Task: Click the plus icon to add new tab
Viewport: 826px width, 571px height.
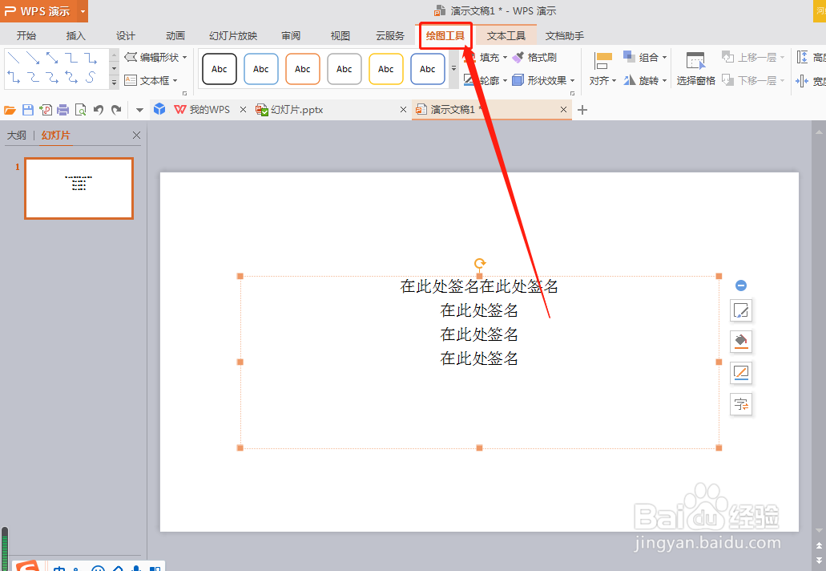Action: 582,110
